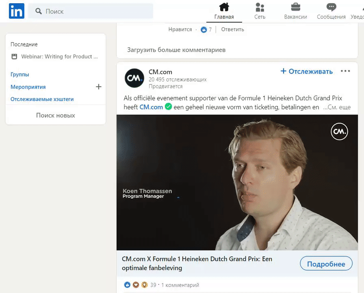The image size is (364, 293).
Task: Open the three-dots post options menu
Action: point(345,71)
